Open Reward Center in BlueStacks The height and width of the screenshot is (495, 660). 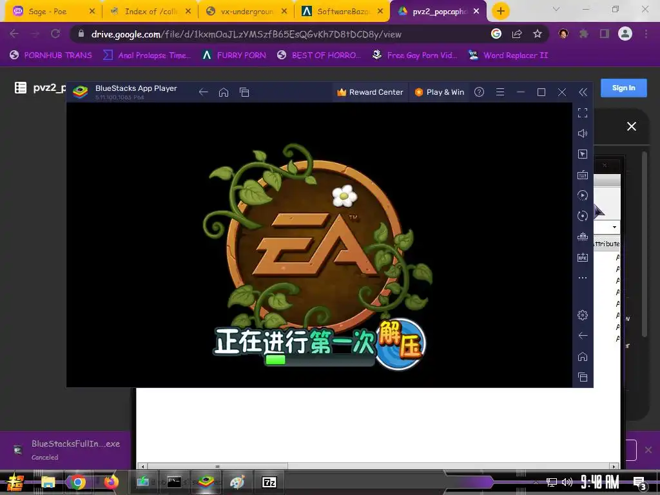pyautogui.click(x=370, y=92)
